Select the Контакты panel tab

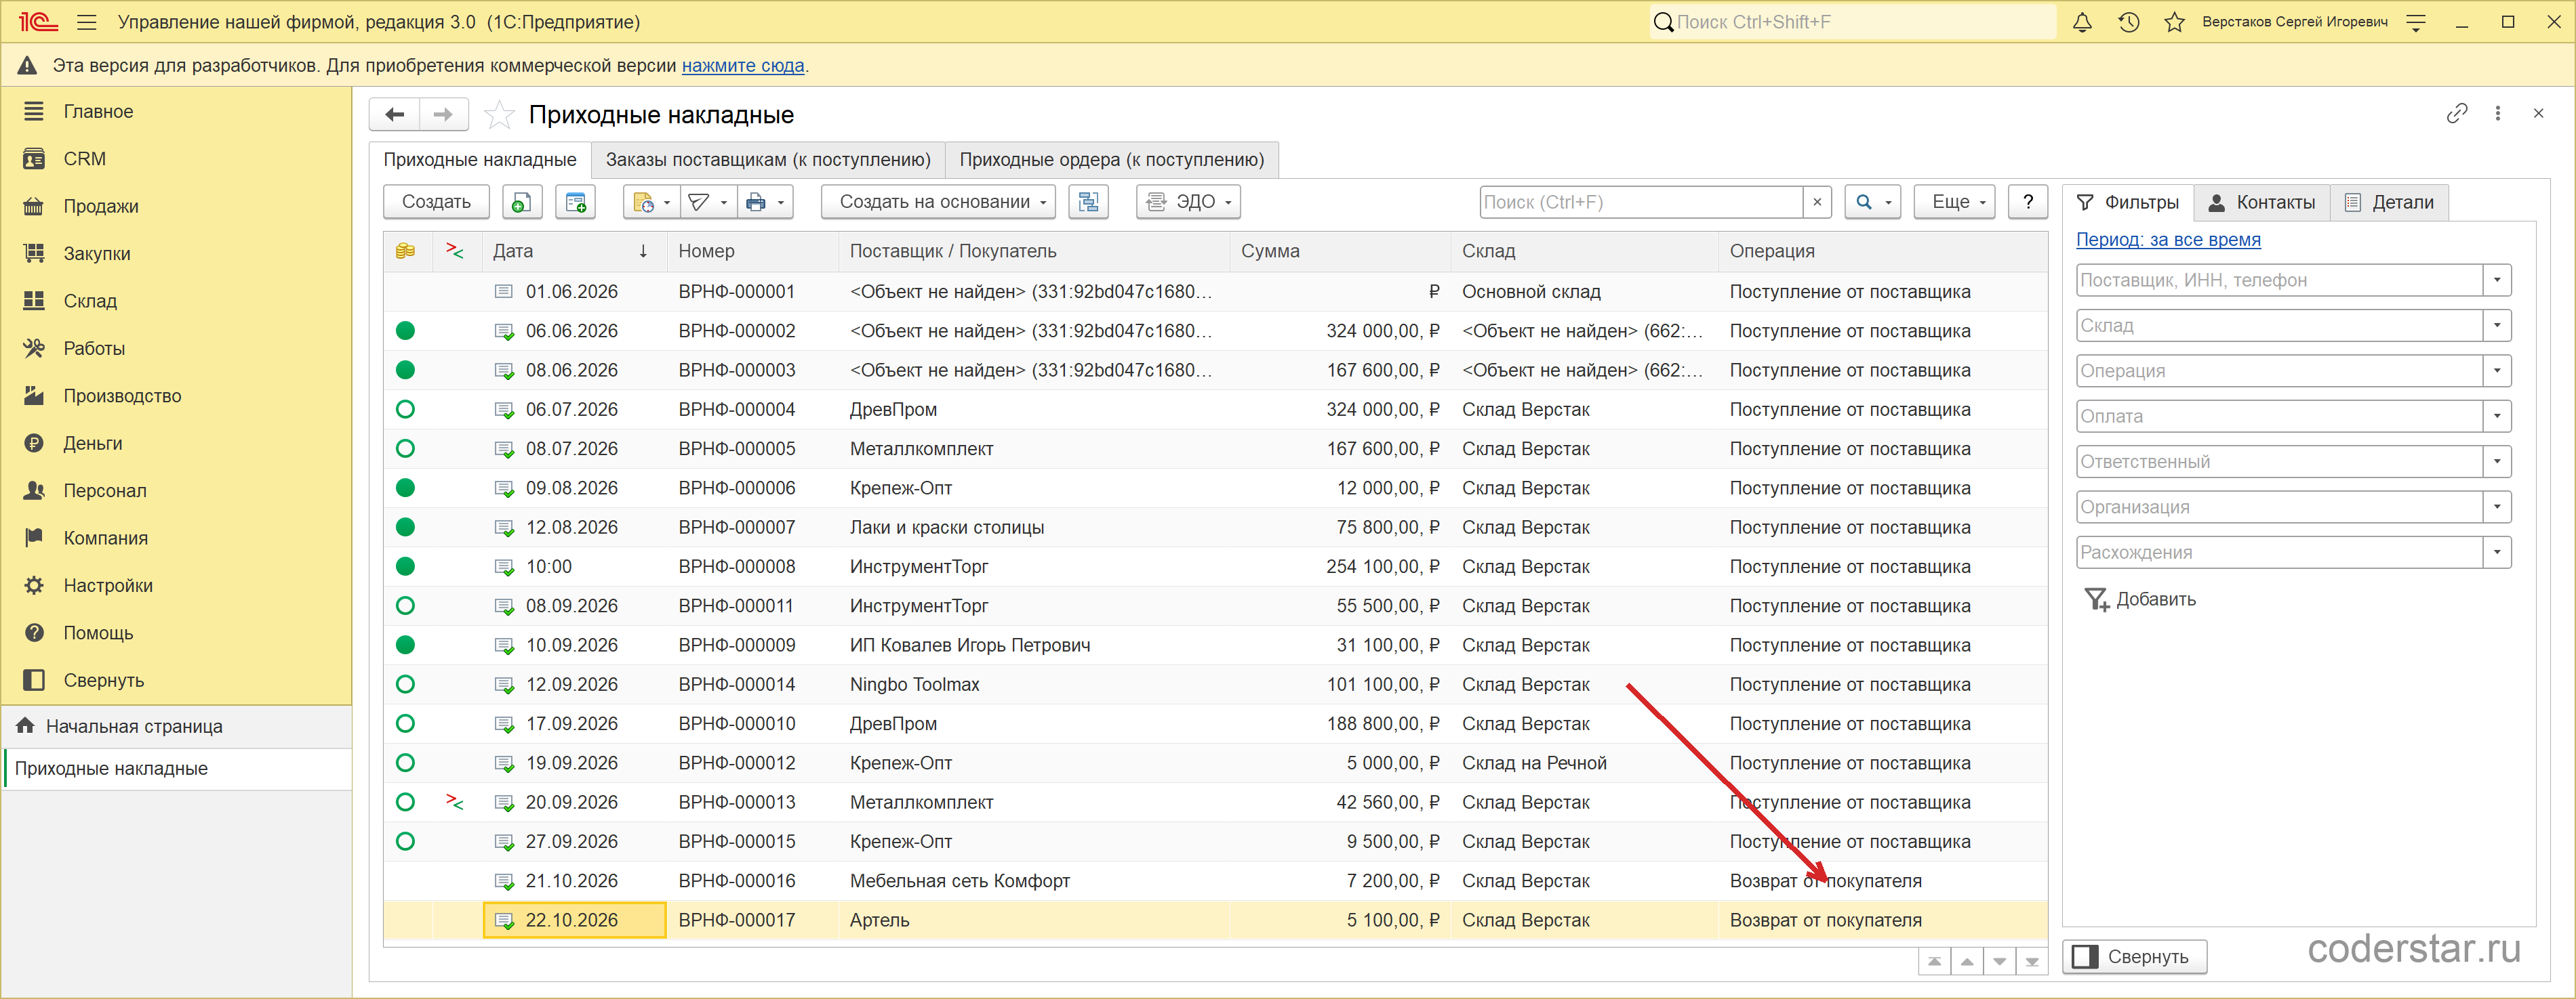(2262, 203)
